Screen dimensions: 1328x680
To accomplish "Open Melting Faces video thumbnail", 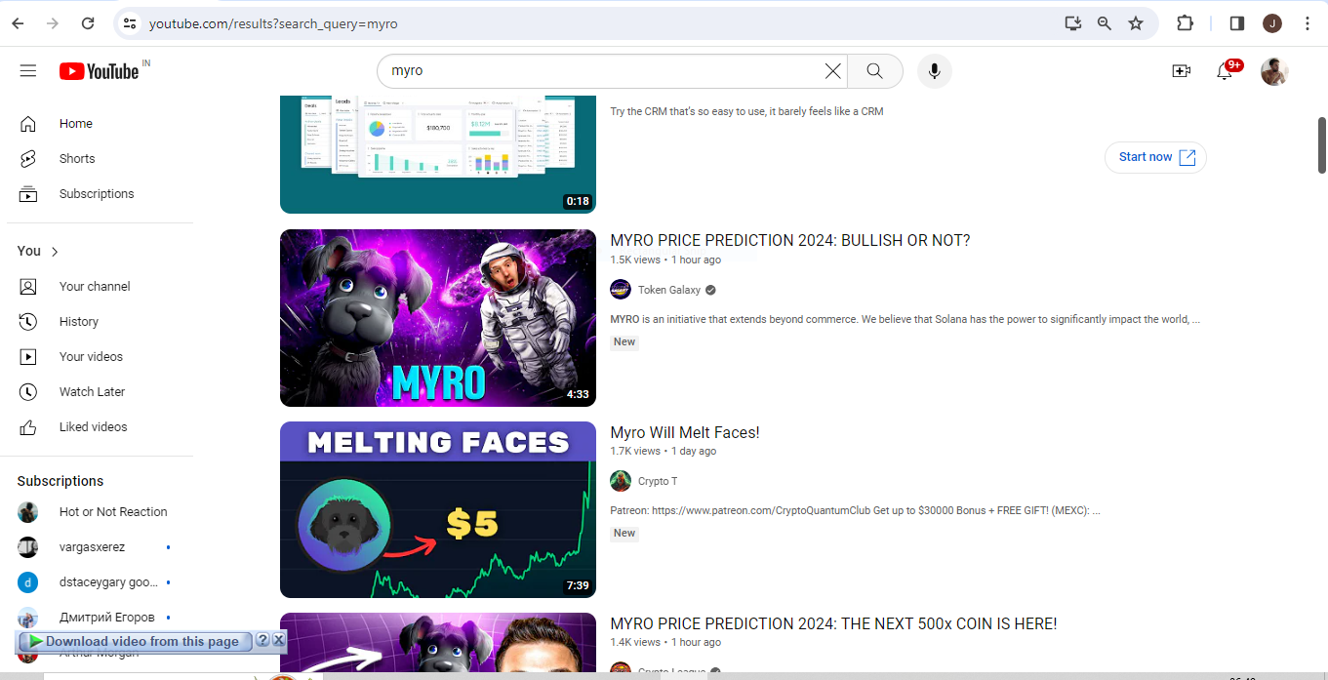I will coord(437,509).
